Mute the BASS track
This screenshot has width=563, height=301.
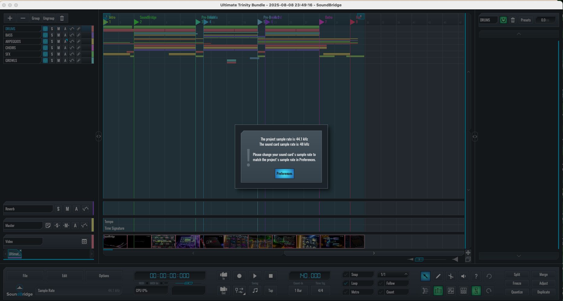pos(59,35)
